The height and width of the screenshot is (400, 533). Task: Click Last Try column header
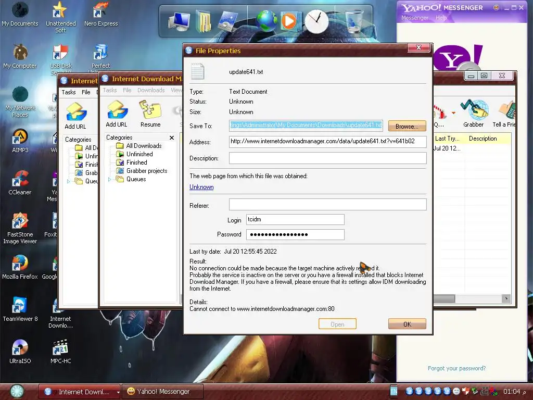coord(447,139)
